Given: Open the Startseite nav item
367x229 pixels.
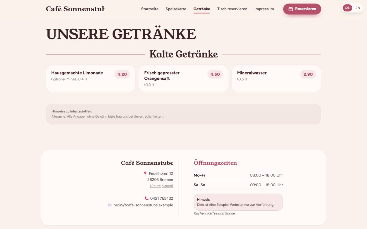Looking at the screenshot, I should (150, 9).
